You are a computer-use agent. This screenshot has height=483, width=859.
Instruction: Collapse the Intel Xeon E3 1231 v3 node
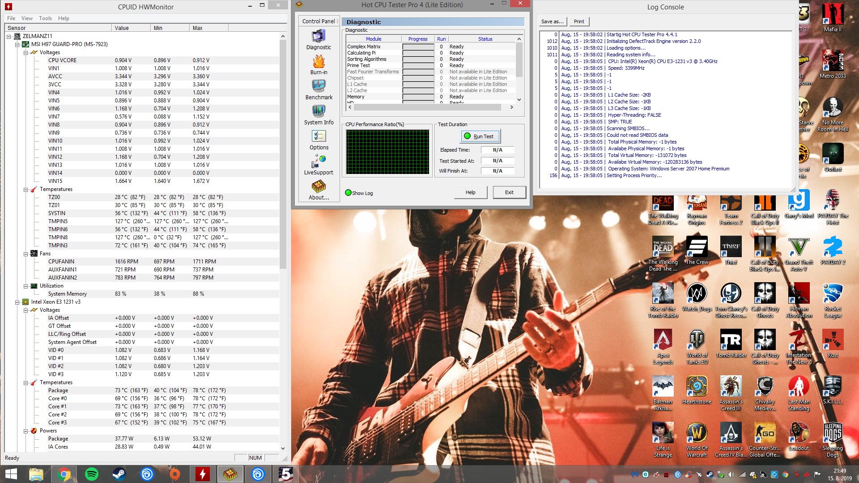[17, 302]
